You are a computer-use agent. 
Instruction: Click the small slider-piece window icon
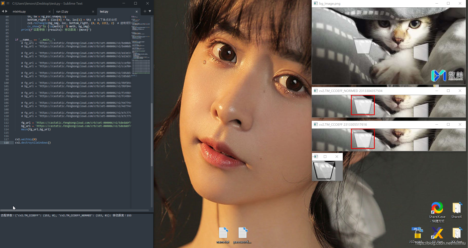pyautogui.click(x=316, y=157)
